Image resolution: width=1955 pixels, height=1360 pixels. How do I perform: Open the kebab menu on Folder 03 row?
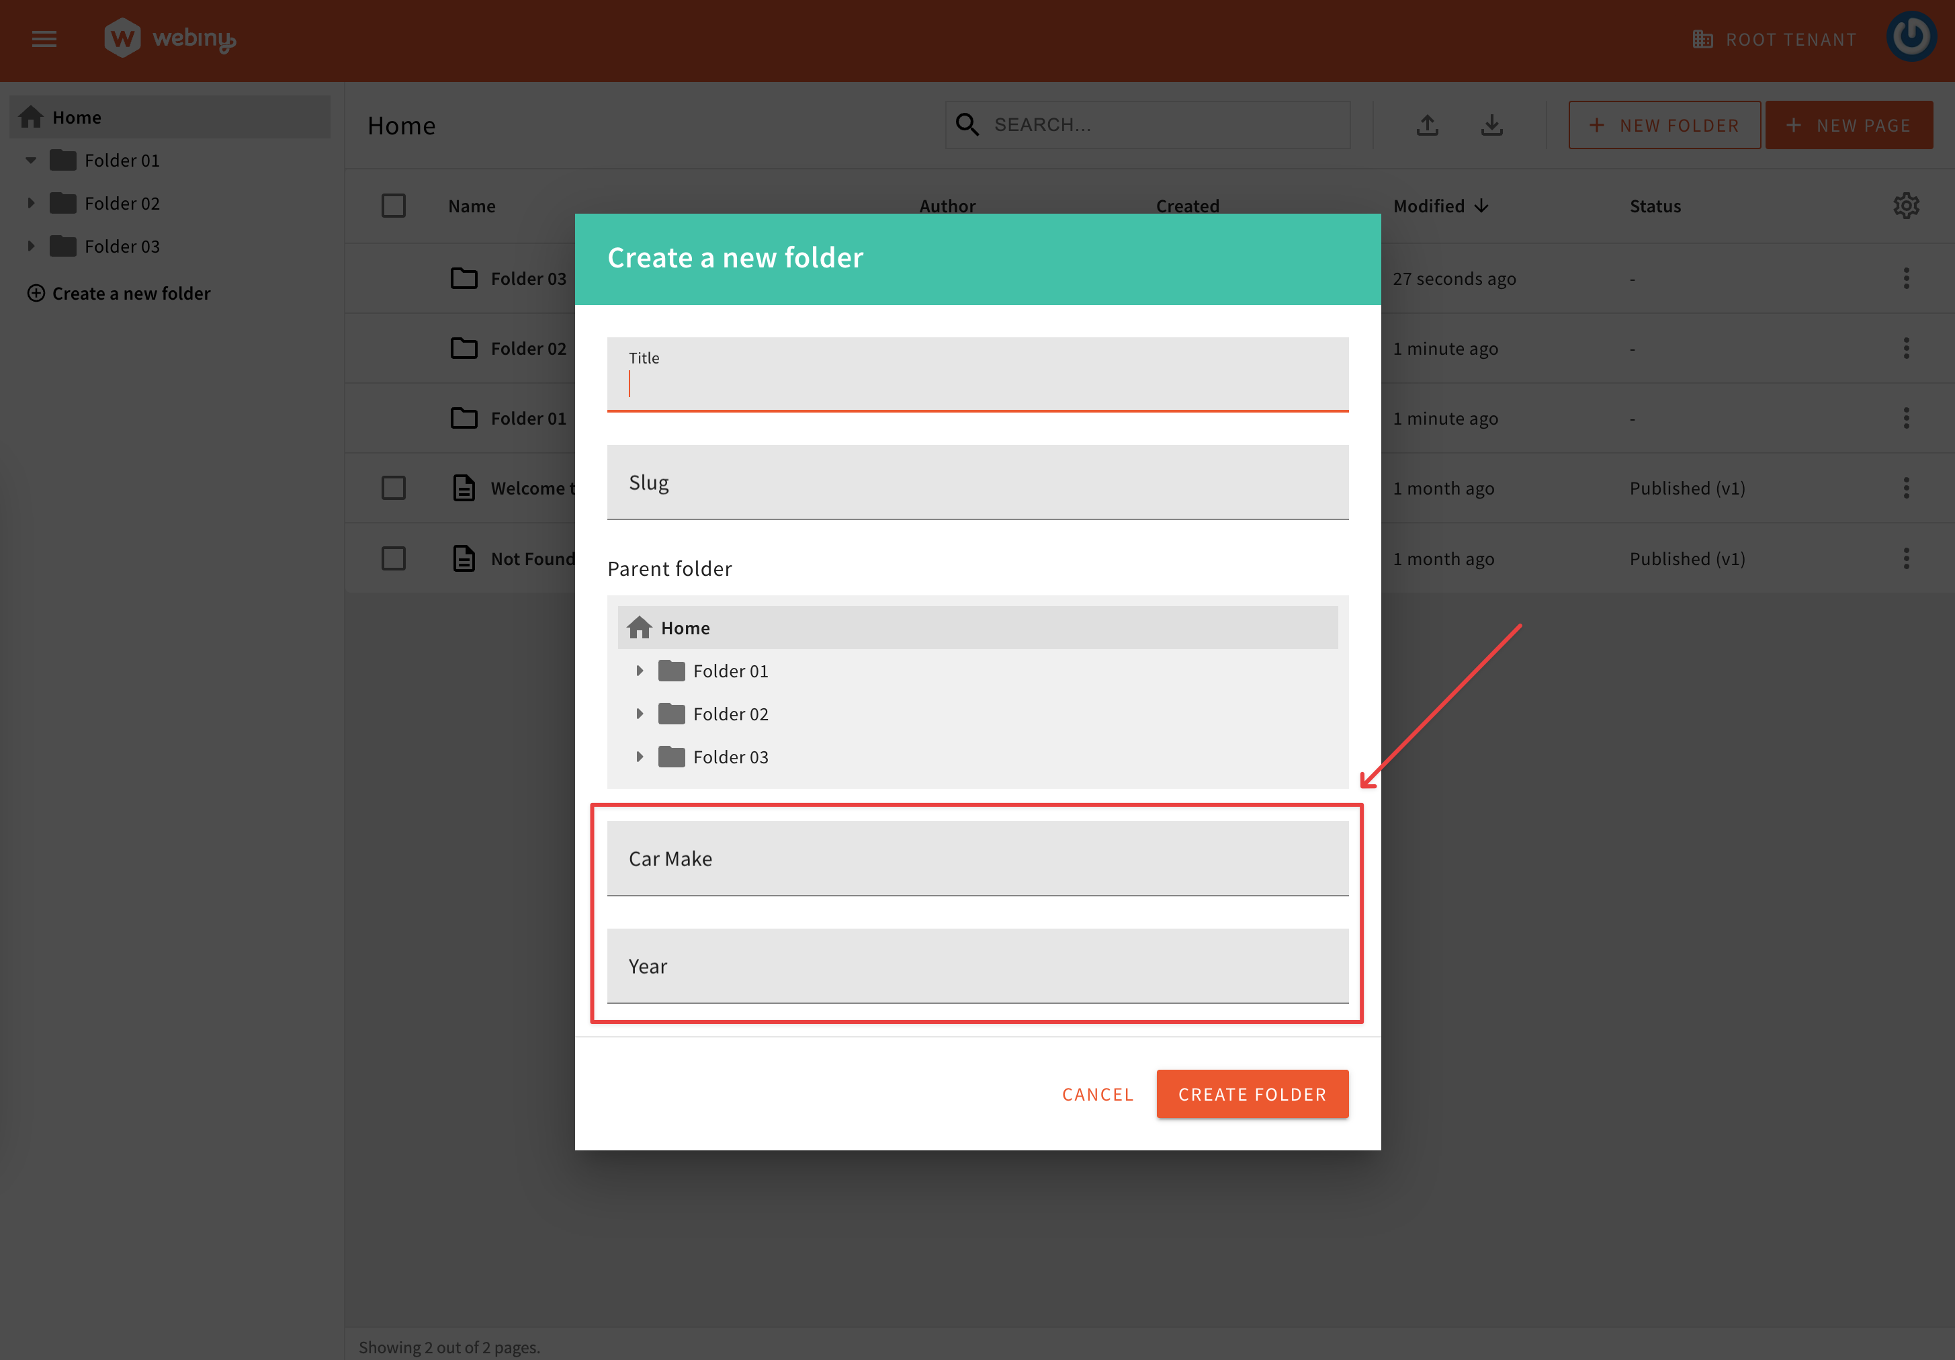tap(1907, 278)
